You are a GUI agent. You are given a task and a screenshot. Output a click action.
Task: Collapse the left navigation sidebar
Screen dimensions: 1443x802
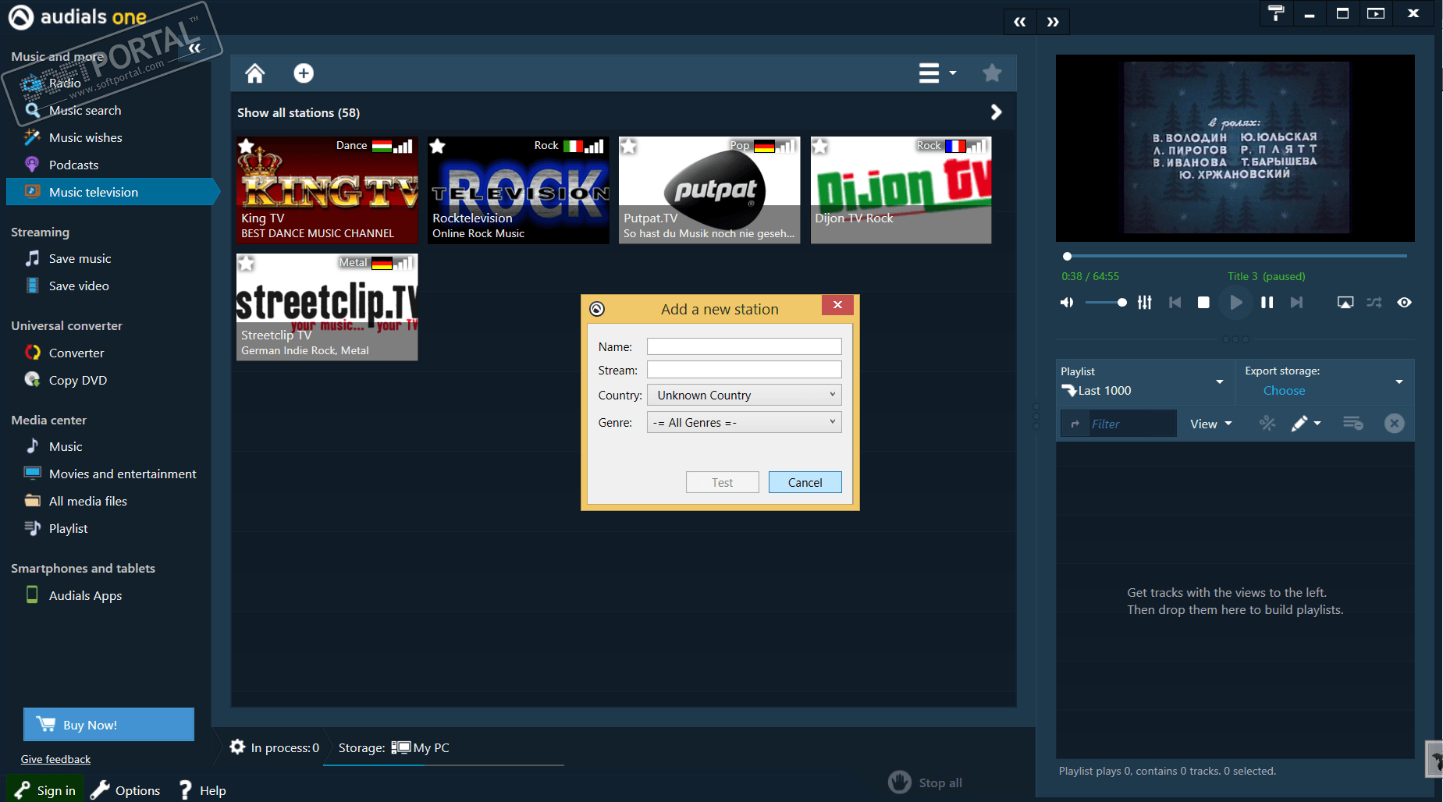pos(194,48)
